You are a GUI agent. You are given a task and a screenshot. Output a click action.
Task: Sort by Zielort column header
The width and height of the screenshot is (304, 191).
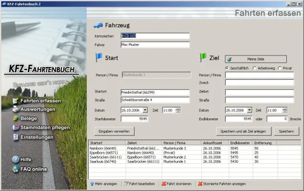coord(144,143)
